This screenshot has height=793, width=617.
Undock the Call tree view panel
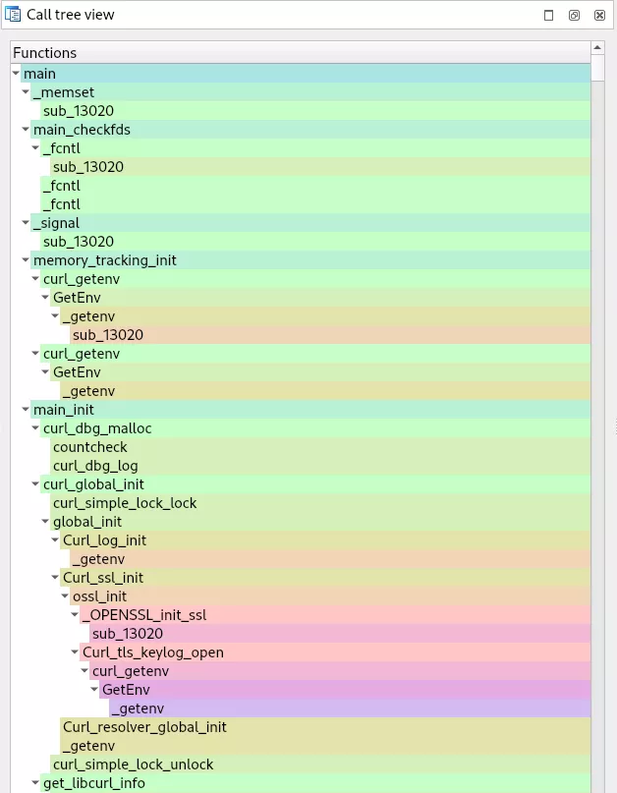pyautogui.click(x=574, y=15)
